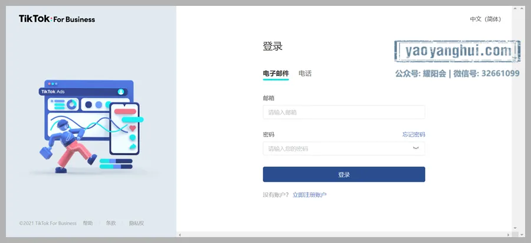Open the 隐私权 footer link
This screenshot has height=243, width=531.
tap(136, 223)
